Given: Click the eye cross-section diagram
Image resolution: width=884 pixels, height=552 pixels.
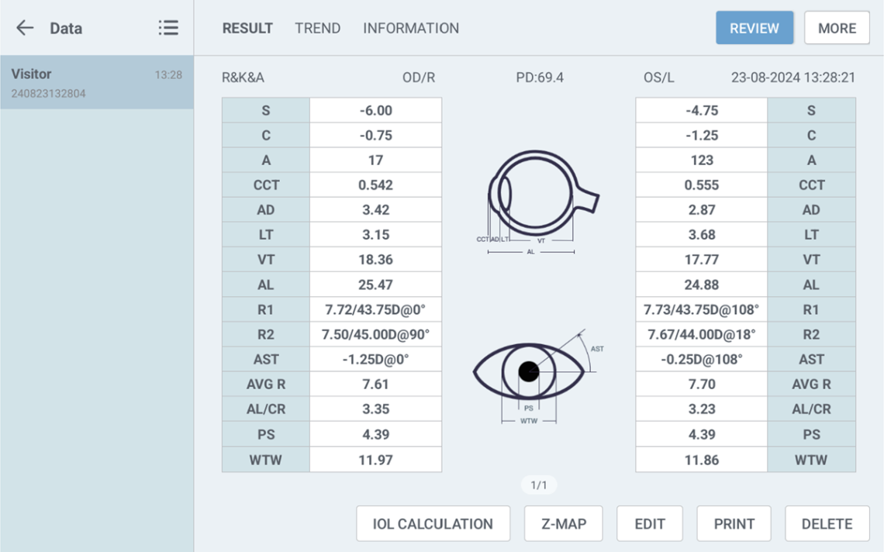Looking at the screenshot, I should (x=539, y=202).
